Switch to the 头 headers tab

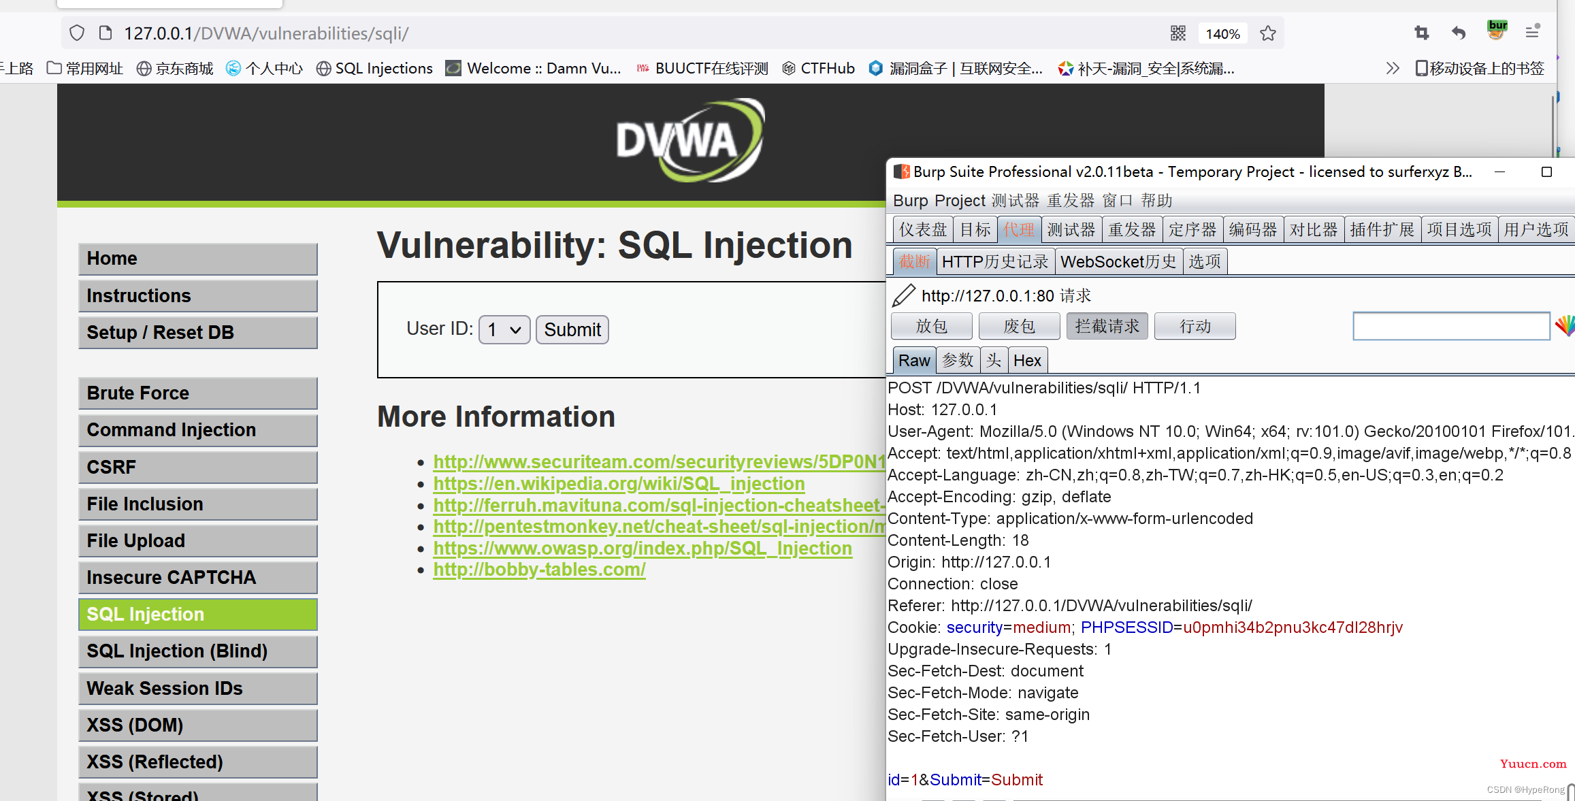[994, 360]
